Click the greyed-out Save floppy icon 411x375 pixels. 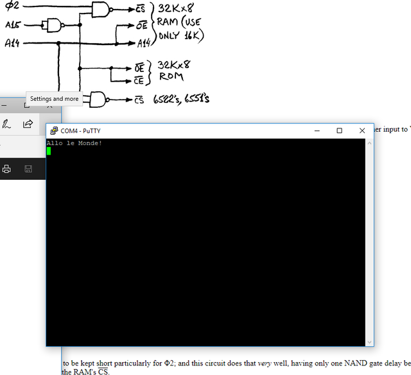(28, 169)
